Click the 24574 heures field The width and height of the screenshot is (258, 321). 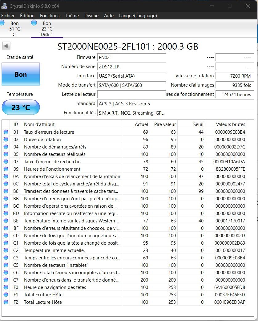[235, 94]
